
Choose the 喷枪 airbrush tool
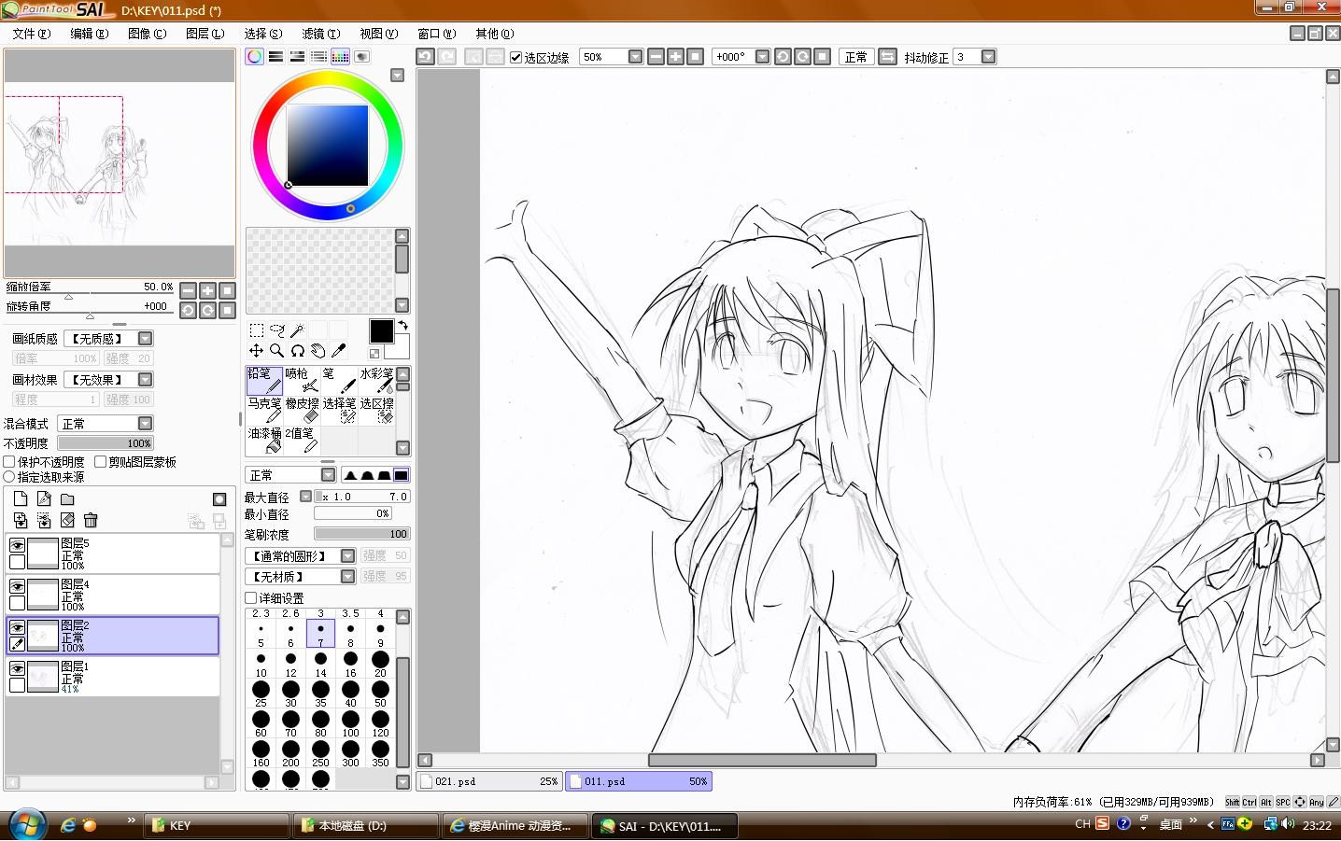coord(302,380)
